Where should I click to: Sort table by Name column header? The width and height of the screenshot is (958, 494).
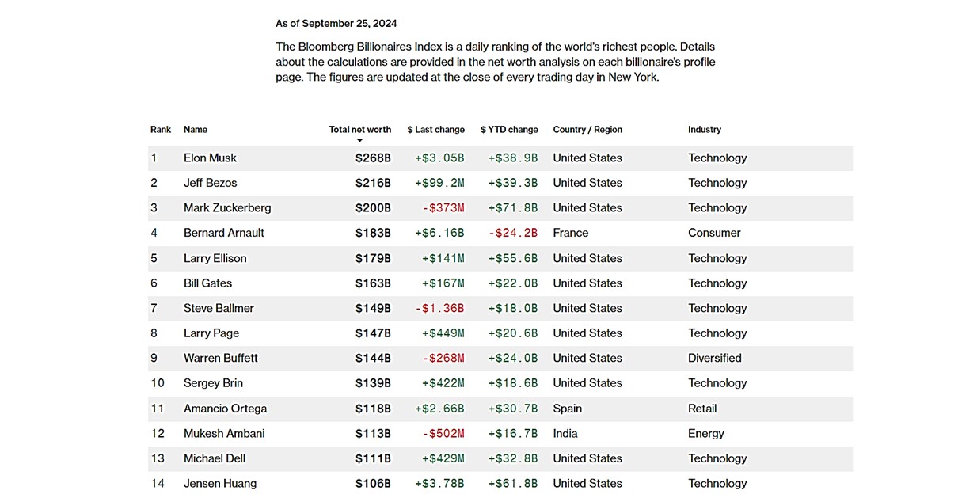(x=196, y=130)
